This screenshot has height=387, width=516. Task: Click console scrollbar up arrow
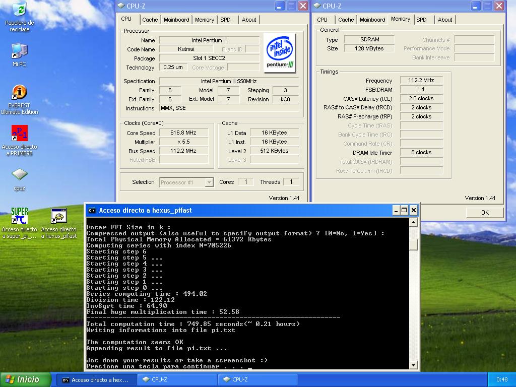coord(414,223)
